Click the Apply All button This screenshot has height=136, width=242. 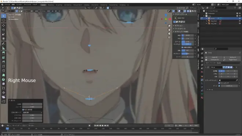click(x=214, y=57)
